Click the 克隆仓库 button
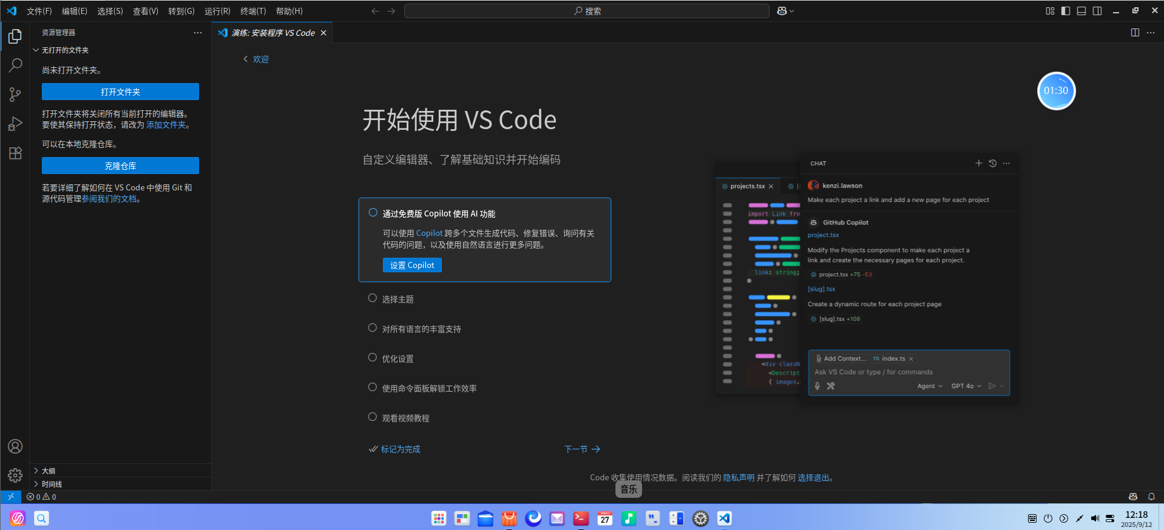 click(x=120, y=166)
